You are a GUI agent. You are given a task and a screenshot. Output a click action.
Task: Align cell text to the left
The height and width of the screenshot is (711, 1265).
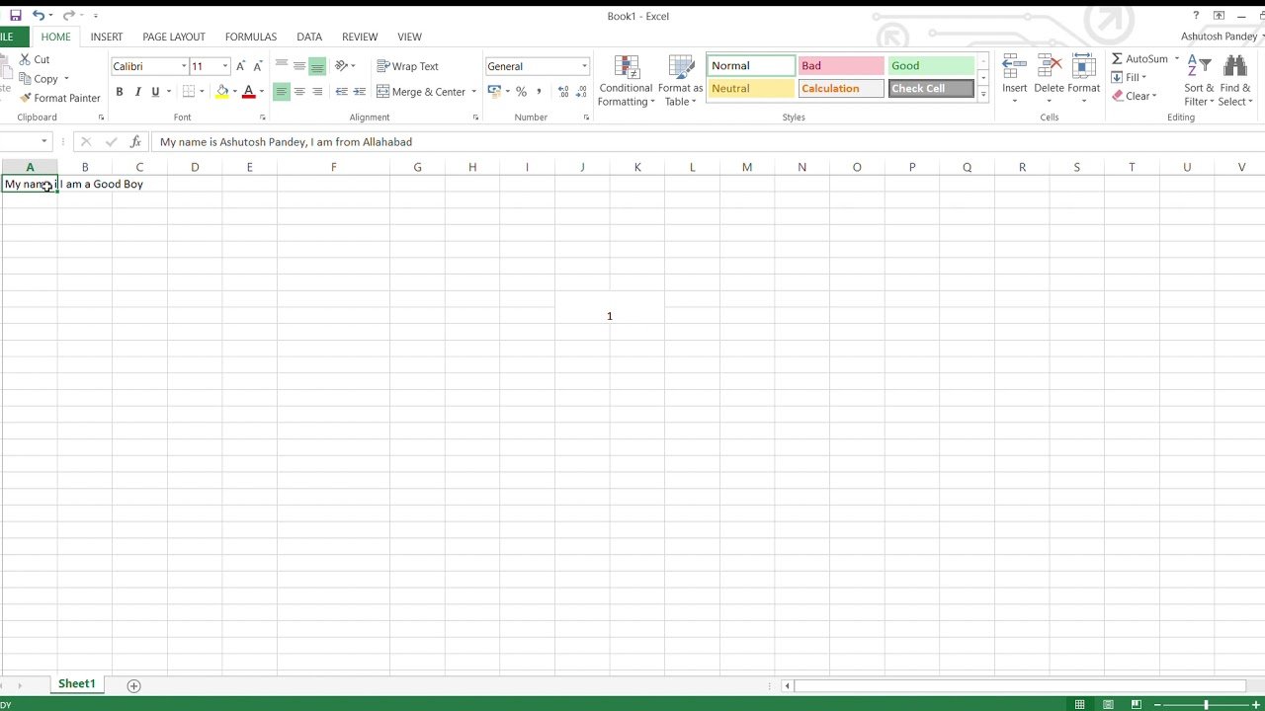coord(282,92)
